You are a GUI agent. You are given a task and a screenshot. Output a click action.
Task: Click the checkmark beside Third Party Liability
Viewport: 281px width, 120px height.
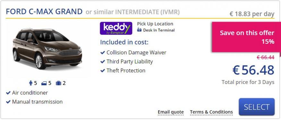103,62
